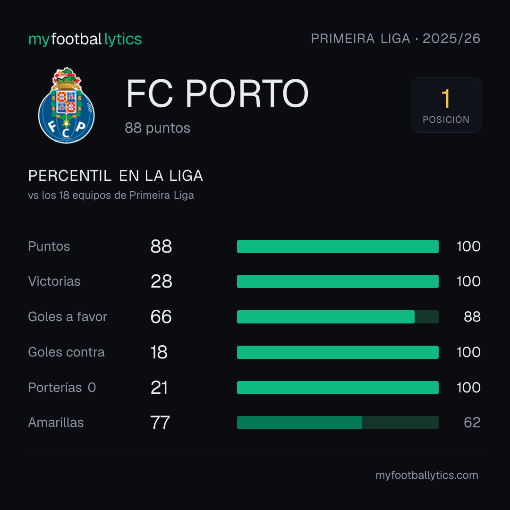The height and width of the screenshot is (510, 510).
Task: Click the Puntos percentile bar
Action: point(338,246)
